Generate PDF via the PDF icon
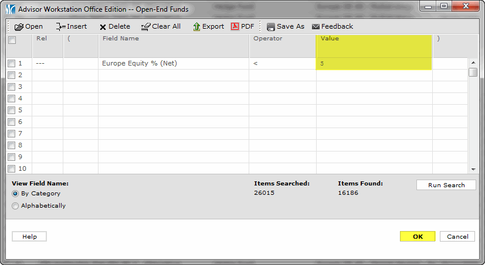 [235, 26]
